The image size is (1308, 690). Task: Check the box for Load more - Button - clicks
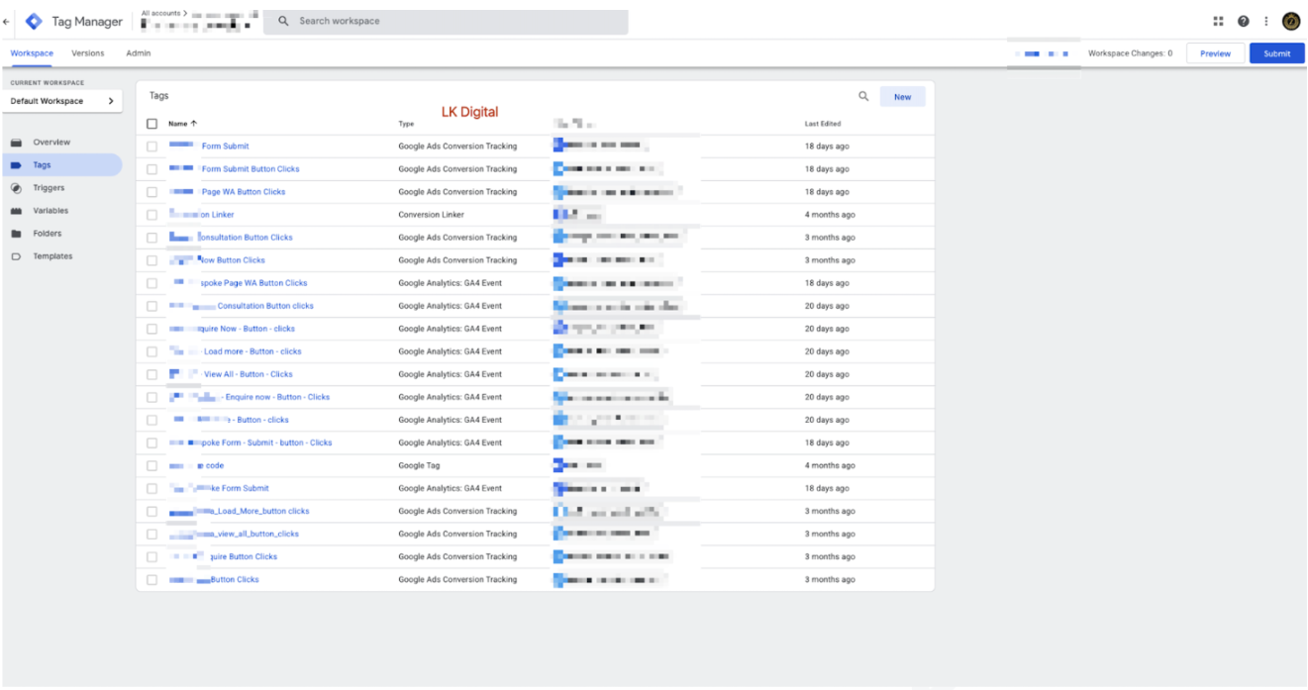pyautogui.click(x=151, y=351)
